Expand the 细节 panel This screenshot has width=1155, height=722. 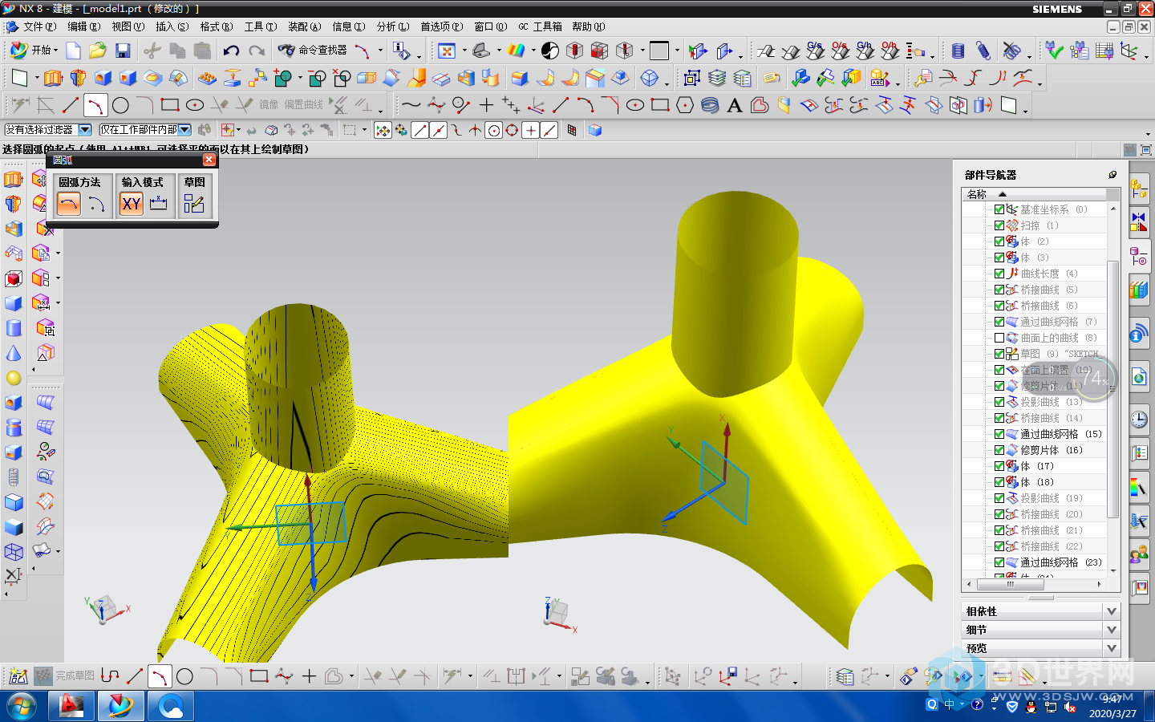[x=1112, y=630]
